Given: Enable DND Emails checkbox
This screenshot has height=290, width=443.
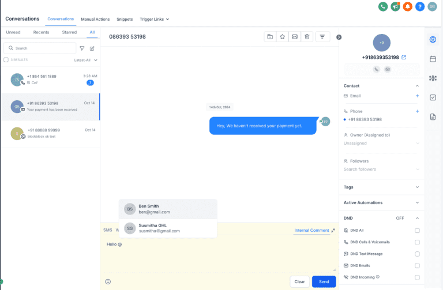Looking at the screenshot, I should coord(417,265).
